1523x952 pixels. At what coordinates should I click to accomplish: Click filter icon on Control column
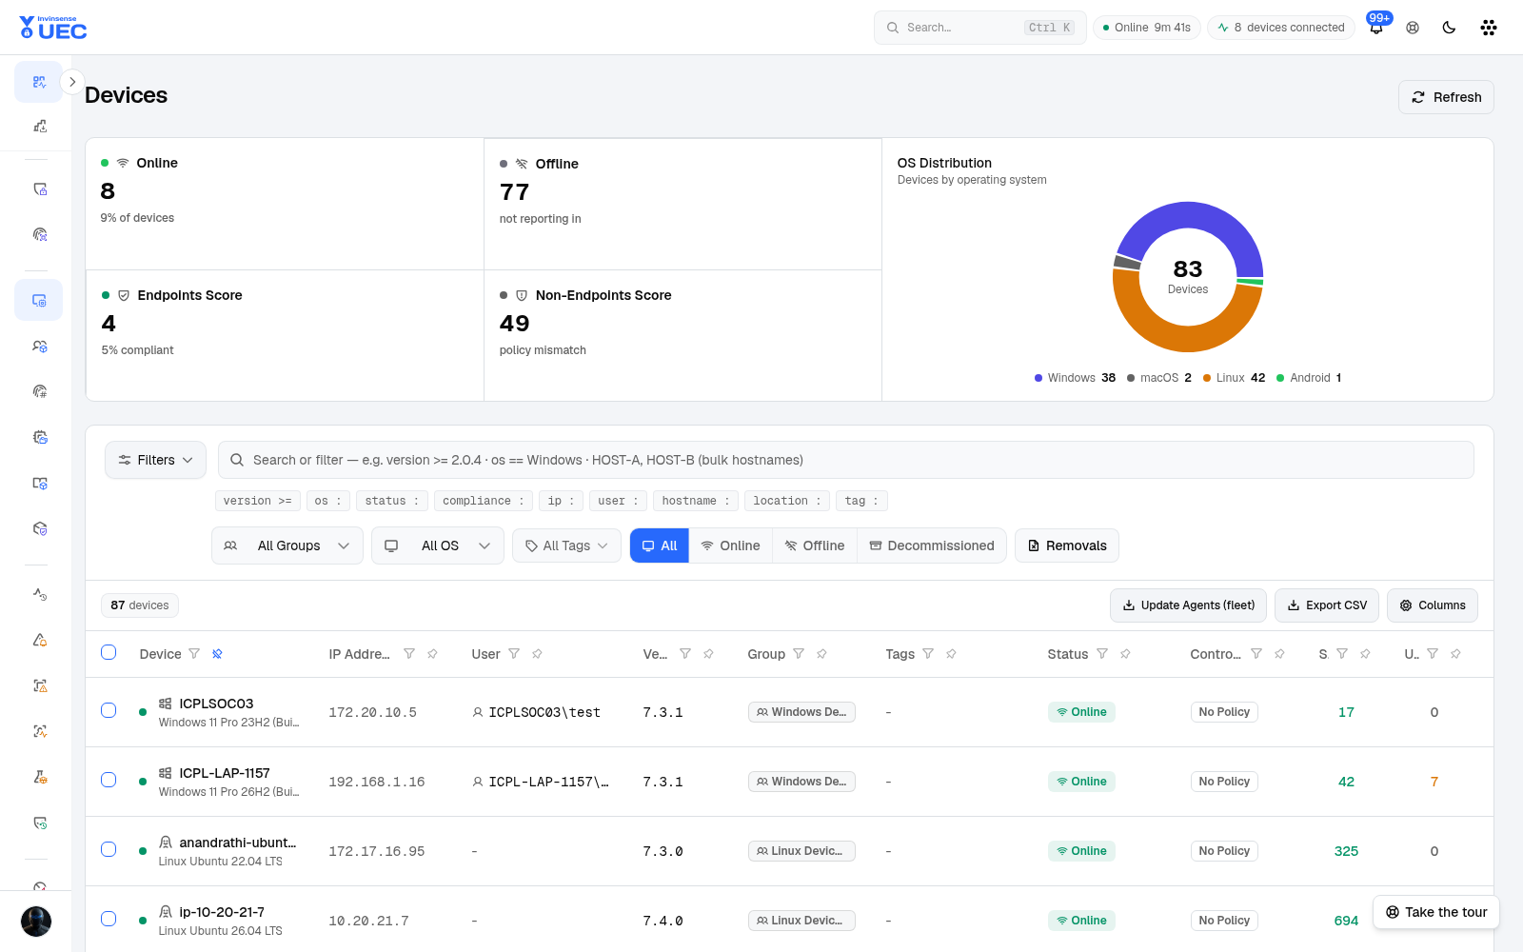[1256, 654]
